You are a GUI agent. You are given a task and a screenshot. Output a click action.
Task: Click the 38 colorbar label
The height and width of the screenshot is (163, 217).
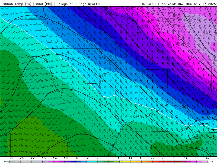[x=196, y=158]
